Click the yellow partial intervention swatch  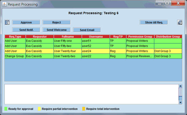[x=39, y=109]
